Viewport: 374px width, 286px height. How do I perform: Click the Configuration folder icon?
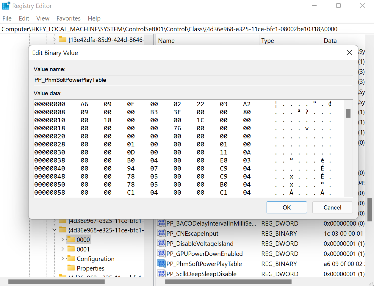(71, 259)
